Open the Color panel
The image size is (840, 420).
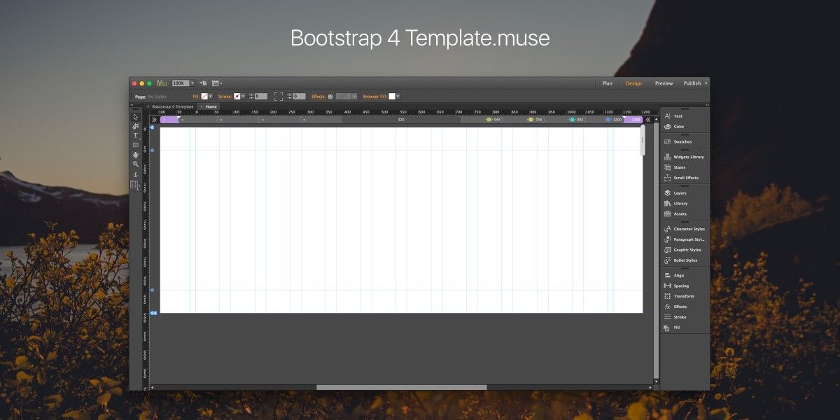point(673,127)
